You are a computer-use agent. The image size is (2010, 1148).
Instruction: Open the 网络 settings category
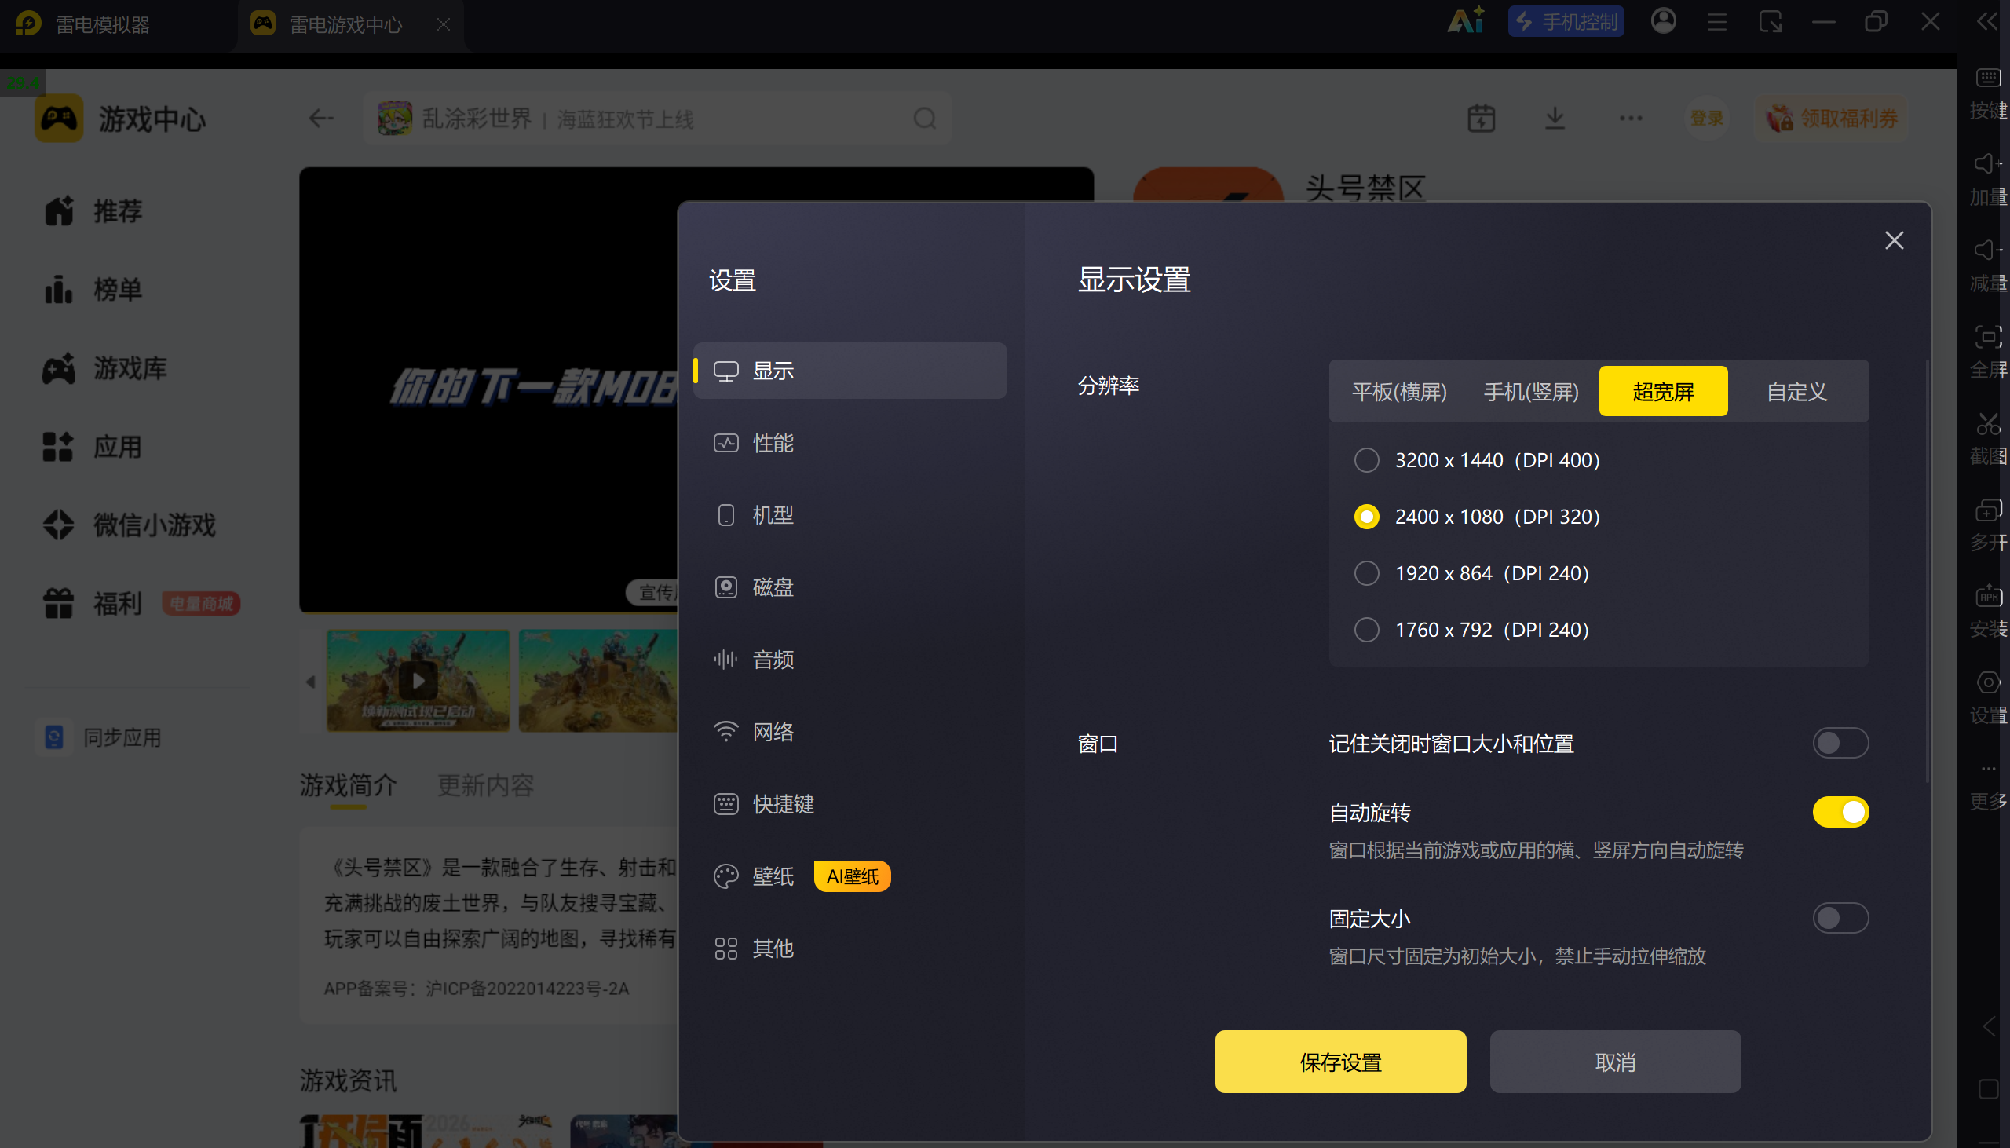point(850,732)
